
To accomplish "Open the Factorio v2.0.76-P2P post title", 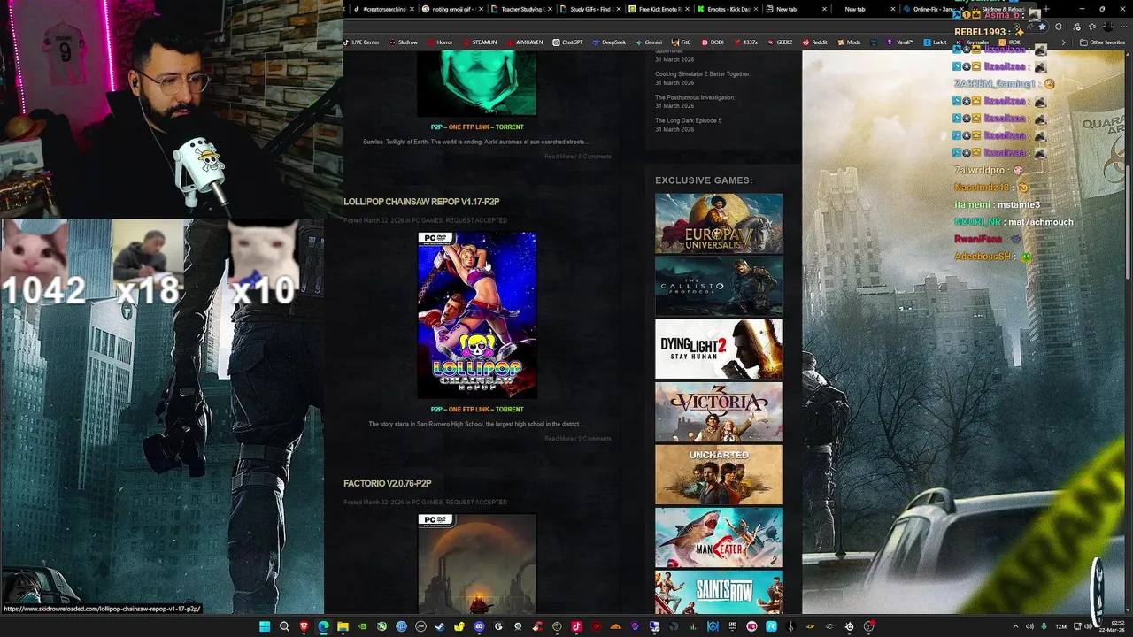I will click(388, 483).
